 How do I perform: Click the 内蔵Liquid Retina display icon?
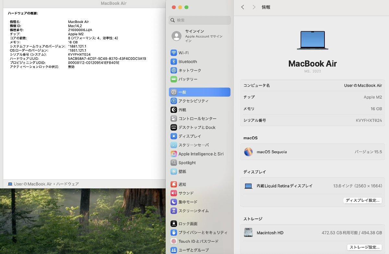[248, 186]
